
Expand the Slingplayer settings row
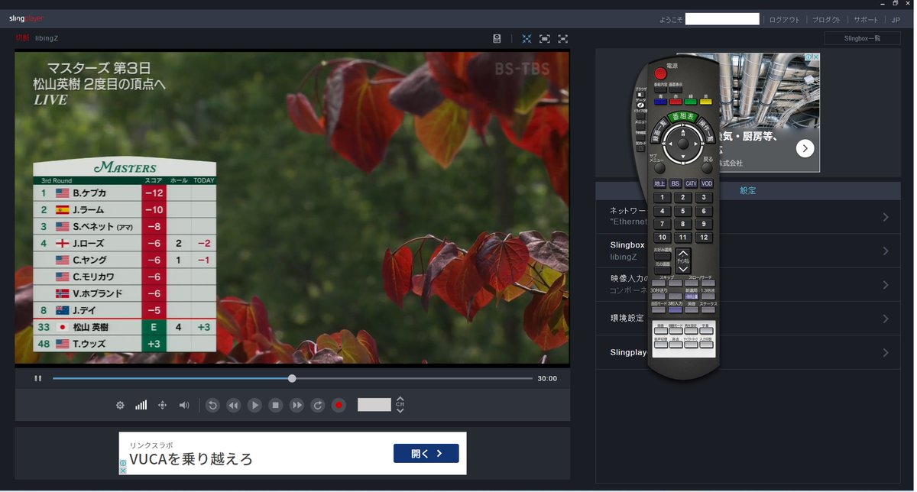tap(747, 352)
